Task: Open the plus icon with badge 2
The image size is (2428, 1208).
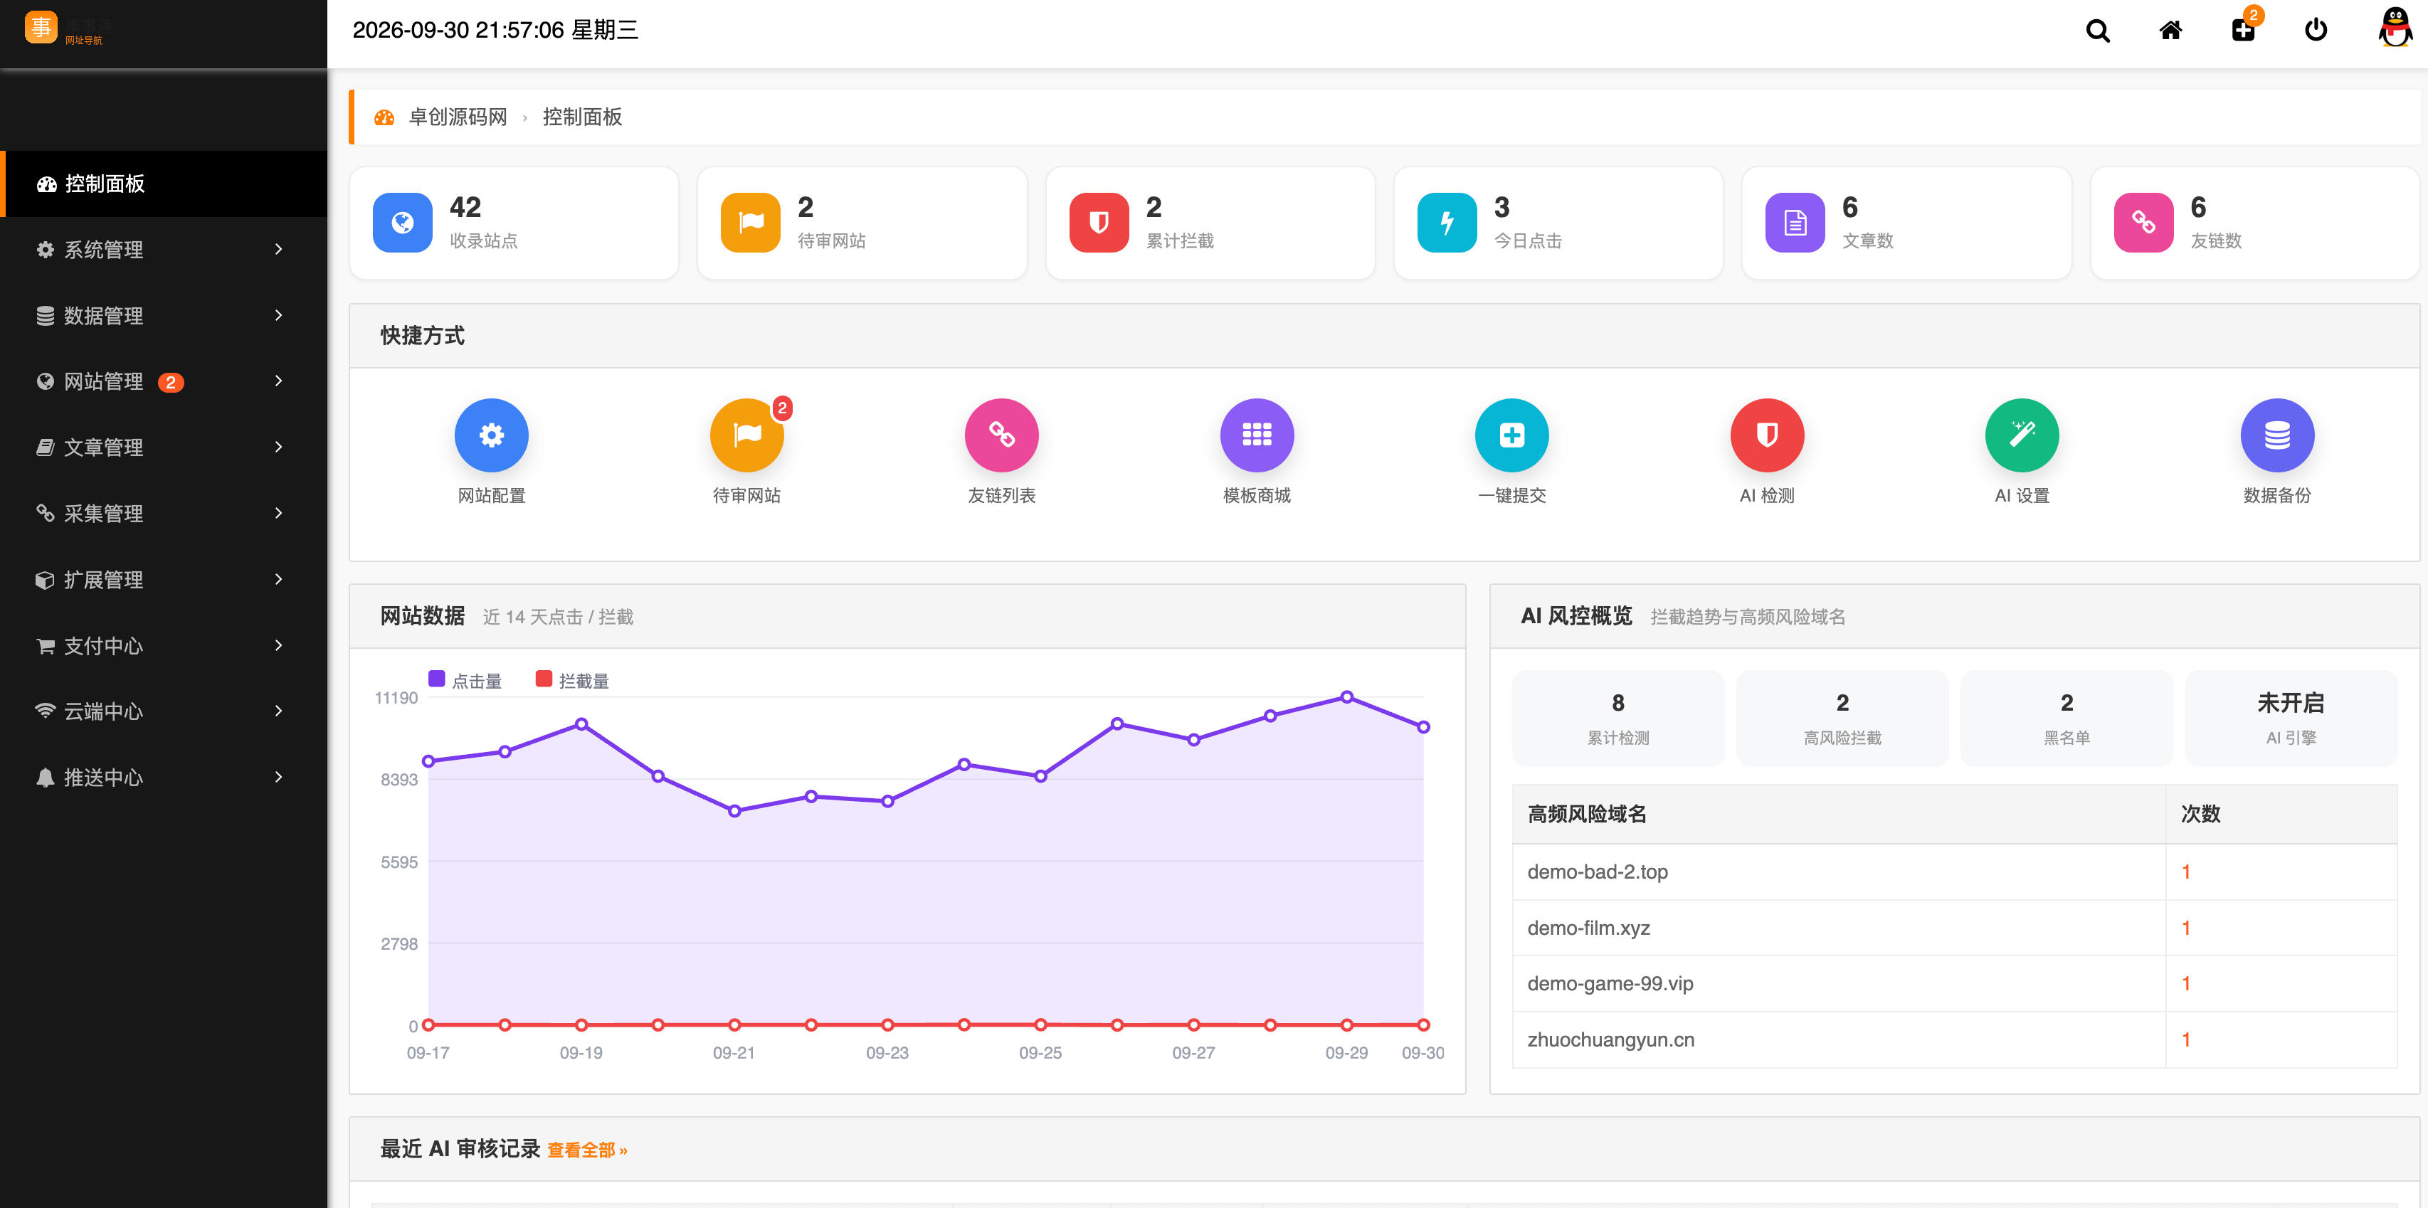Action: [2243, 30]
